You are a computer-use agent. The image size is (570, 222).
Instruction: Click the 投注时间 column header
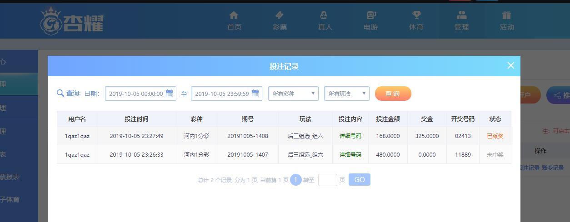tap(136, 119)
